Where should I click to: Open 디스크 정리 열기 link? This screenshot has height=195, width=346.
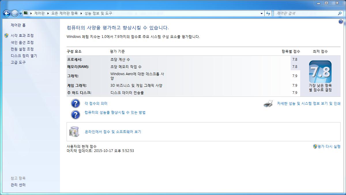click(x=24, y=56)
